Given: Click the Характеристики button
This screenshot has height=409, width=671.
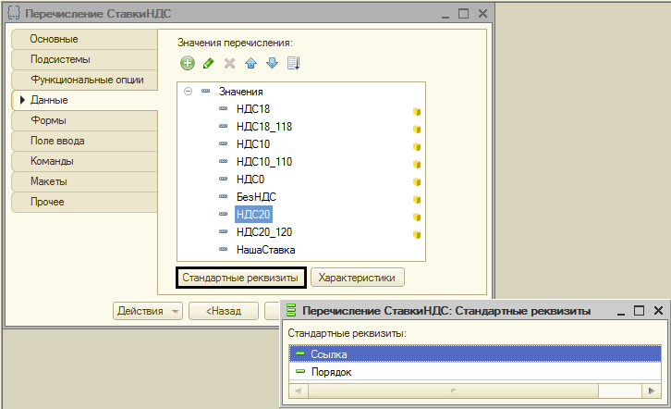Looking at the screenshot, I should 357,277.
